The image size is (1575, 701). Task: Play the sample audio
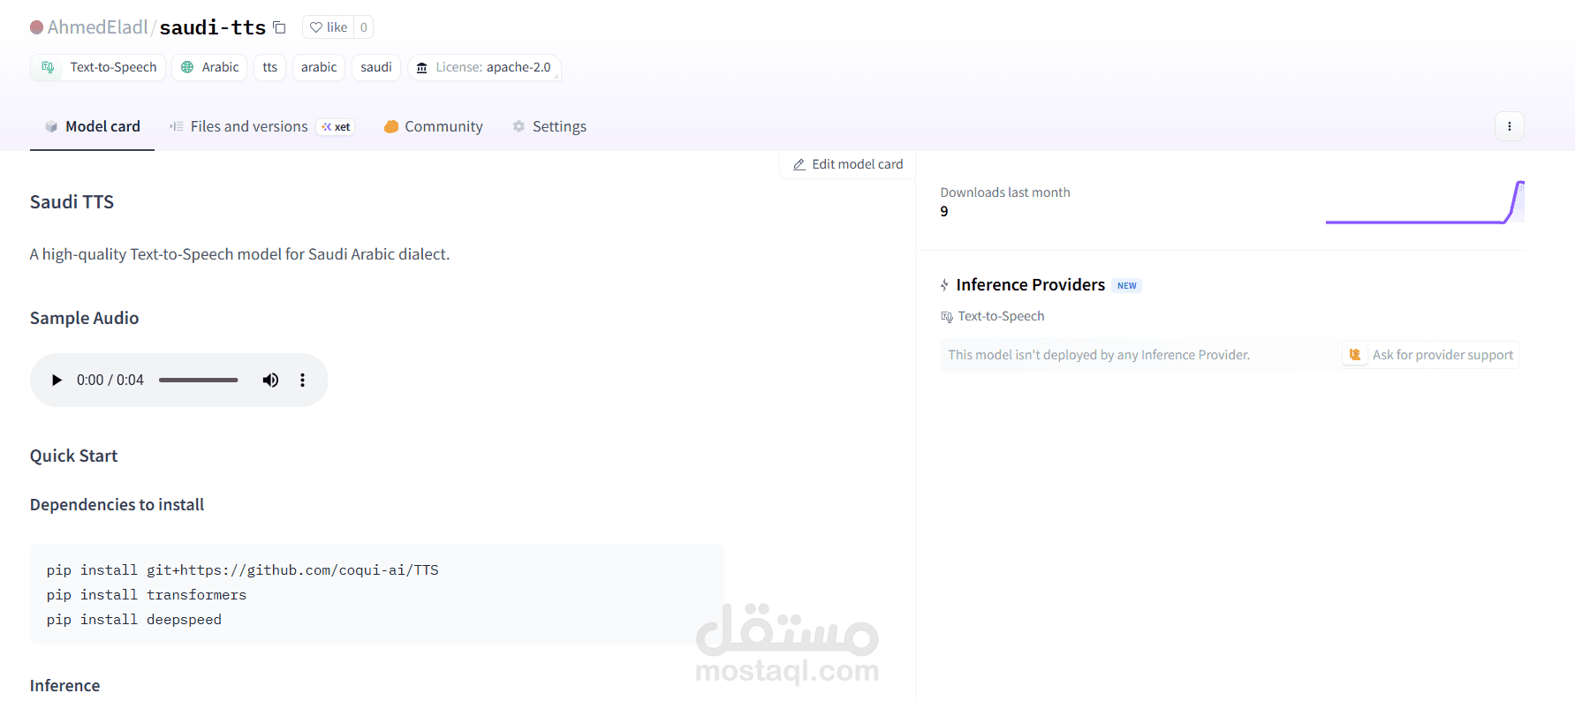tap(57, 381)
